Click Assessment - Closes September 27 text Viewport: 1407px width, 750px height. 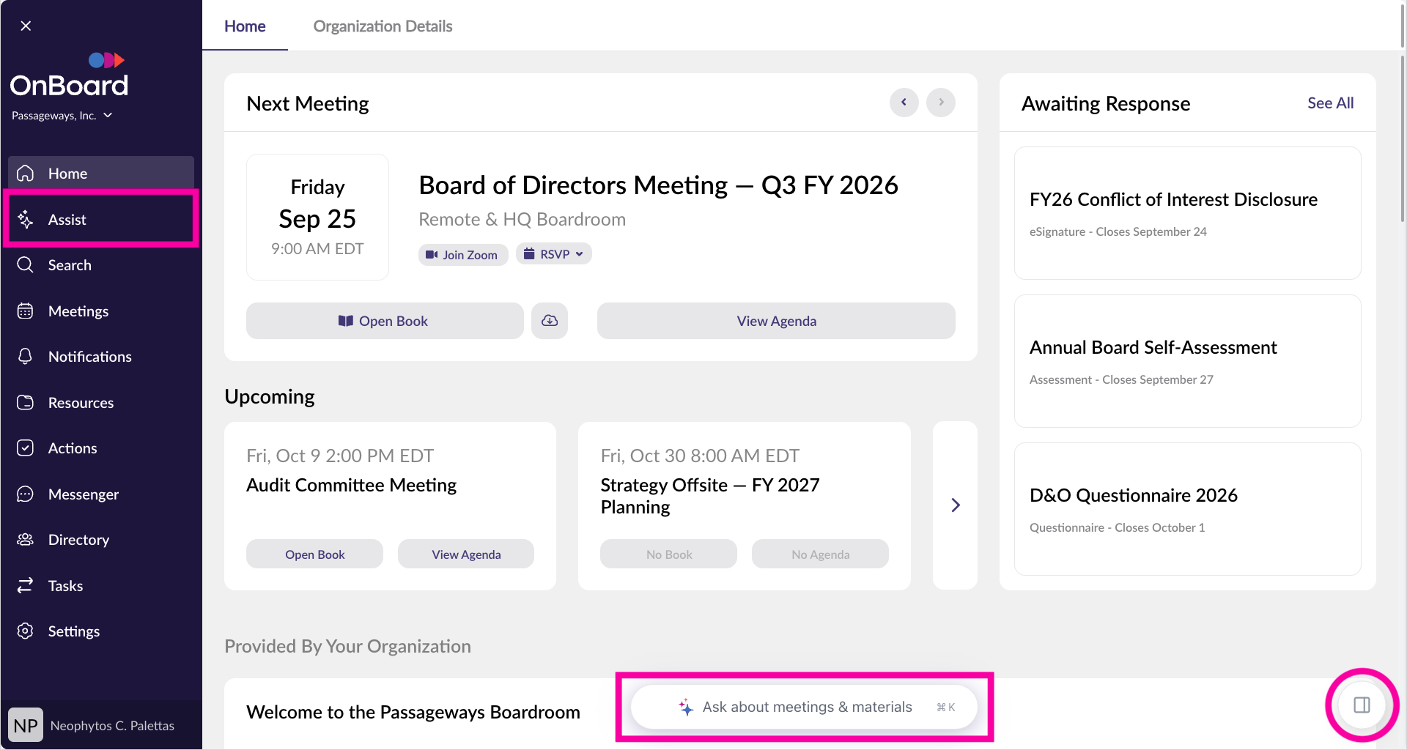(x=1121, y=379)
